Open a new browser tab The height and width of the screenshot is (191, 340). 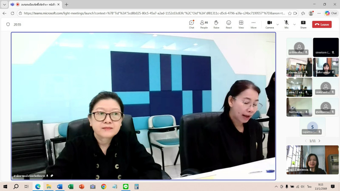(66, 4)
